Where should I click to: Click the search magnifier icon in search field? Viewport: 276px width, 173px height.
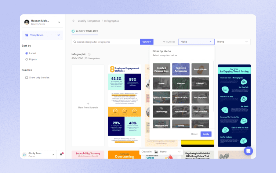click(x=75, y=42)
